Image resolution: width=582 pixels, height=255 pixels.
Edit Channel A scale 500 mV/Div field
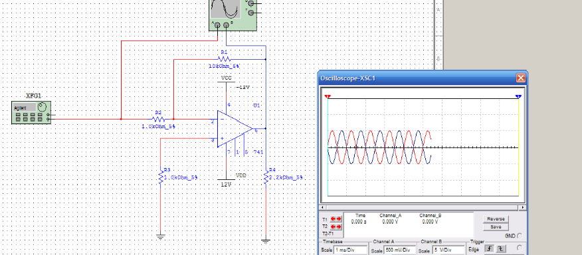(399, 250)
